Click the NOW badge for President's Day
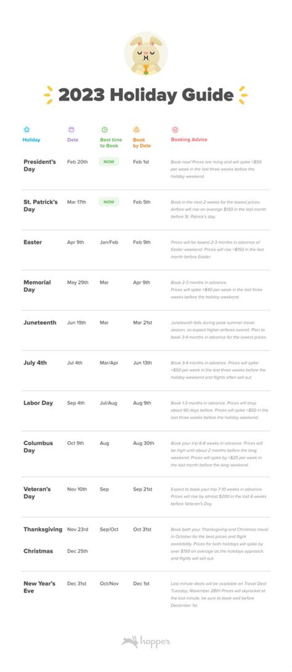The height and width of the screenshot is (672, 292). click(x=109, y=162)
